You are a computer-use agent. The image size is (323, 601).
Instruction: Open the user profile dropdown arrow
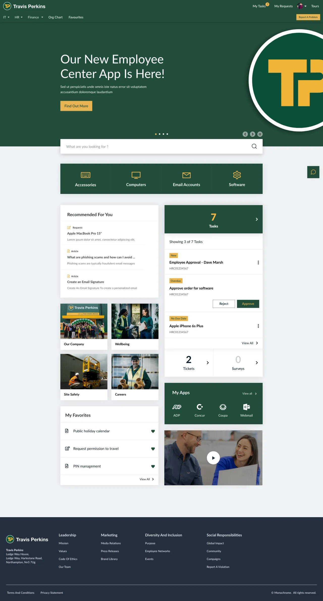click(305, 6)
